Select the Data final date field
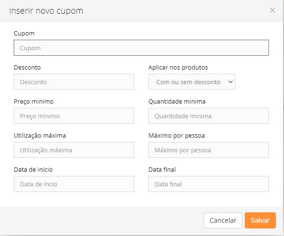The image size is (284, 236). coord(208,184)
